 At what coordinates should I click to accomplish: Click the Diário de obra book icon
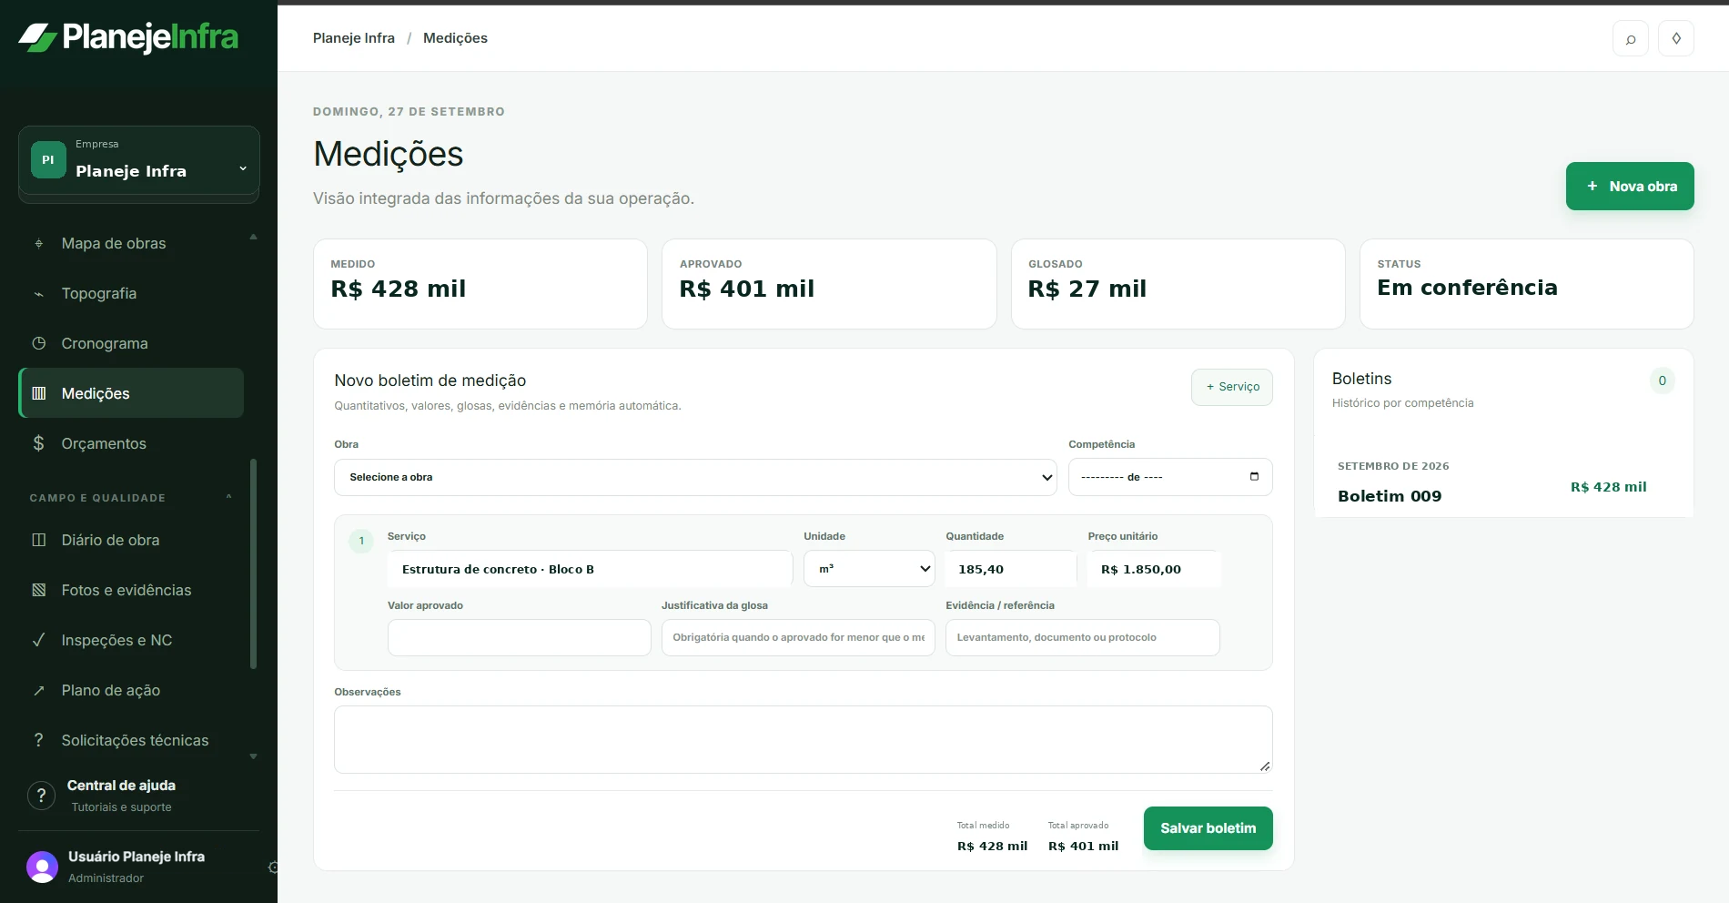coord(38,540)
